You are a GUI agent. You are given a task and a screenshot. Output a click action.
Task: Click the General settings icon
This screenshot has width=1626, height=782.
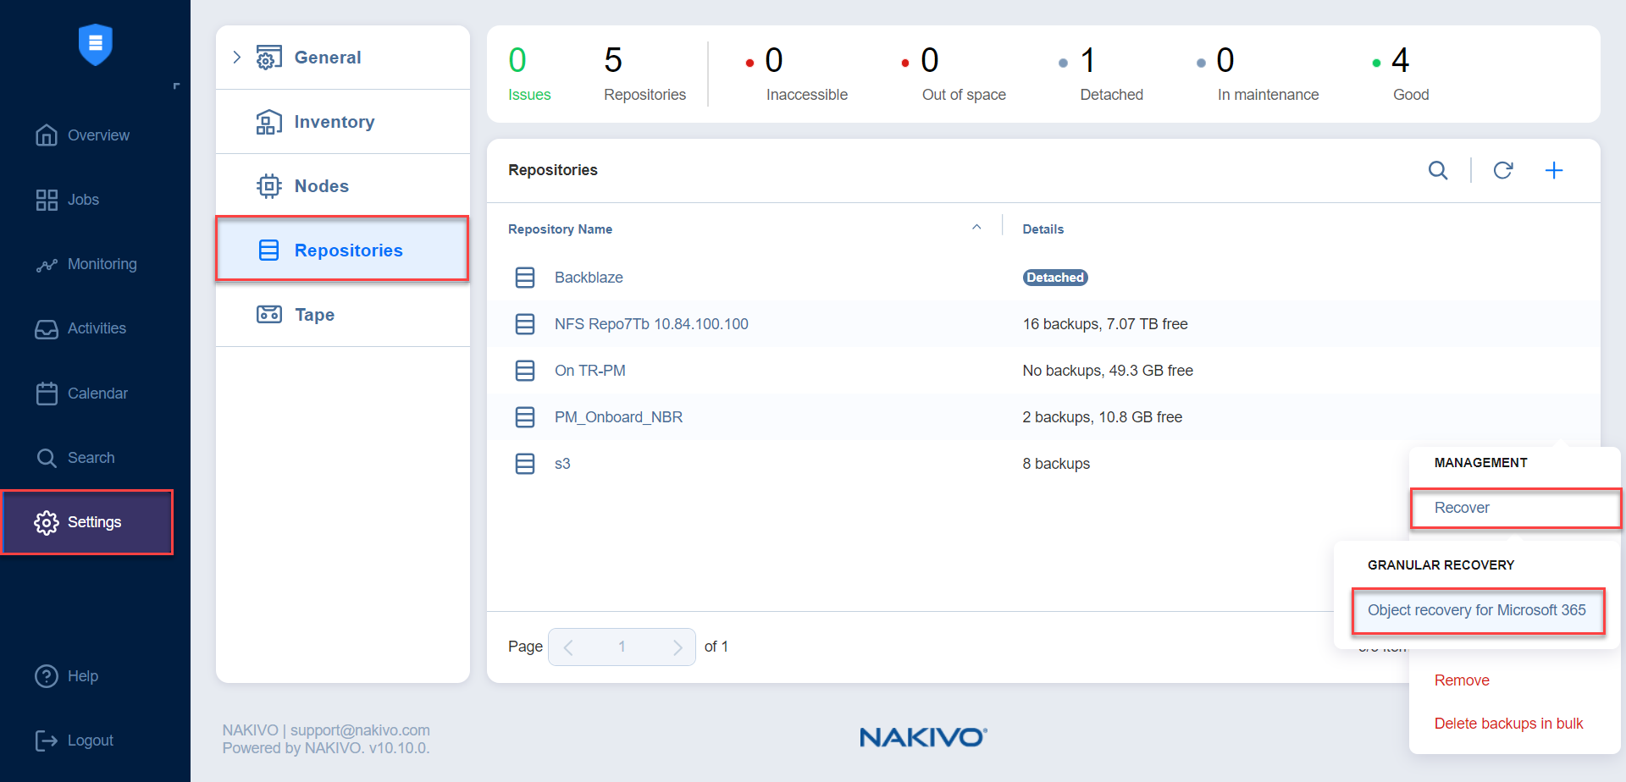[x=269, y=58]
